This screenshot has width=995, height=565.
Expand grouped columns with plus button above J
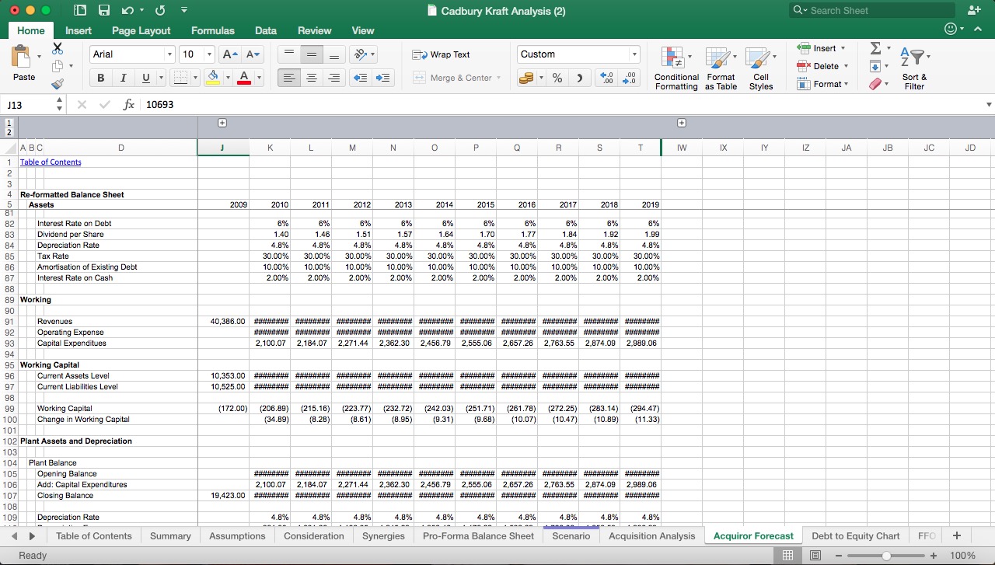[222, 123]
